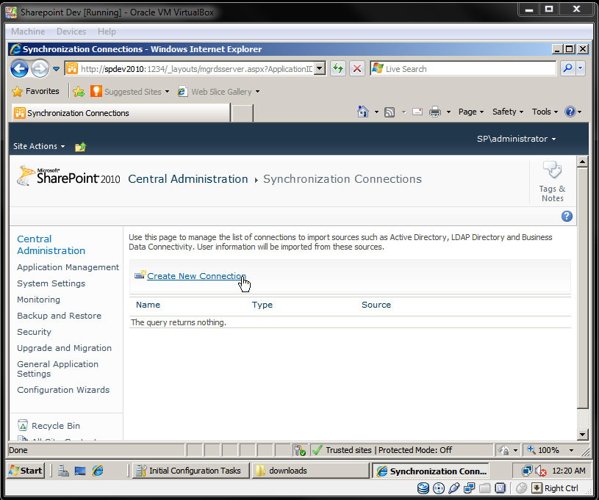Click the red Stop loading icon

356,69
